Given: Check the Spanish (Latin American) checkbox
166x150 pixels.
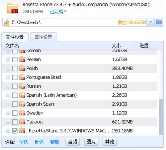Looking at the screenshot, I should (15, 95).
